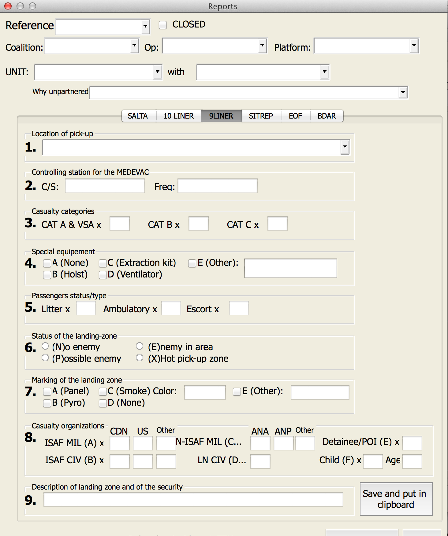Click Save and put in clipboard button
Image resolution: width=448 pixels, height=536 pixels.
pos(396,499)
